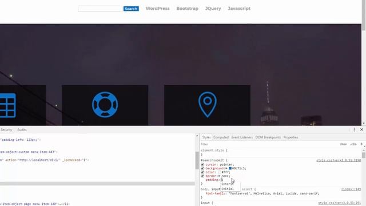366x206 pixels.
Task: Select the form action localhost element line
Action: [45, 160]
